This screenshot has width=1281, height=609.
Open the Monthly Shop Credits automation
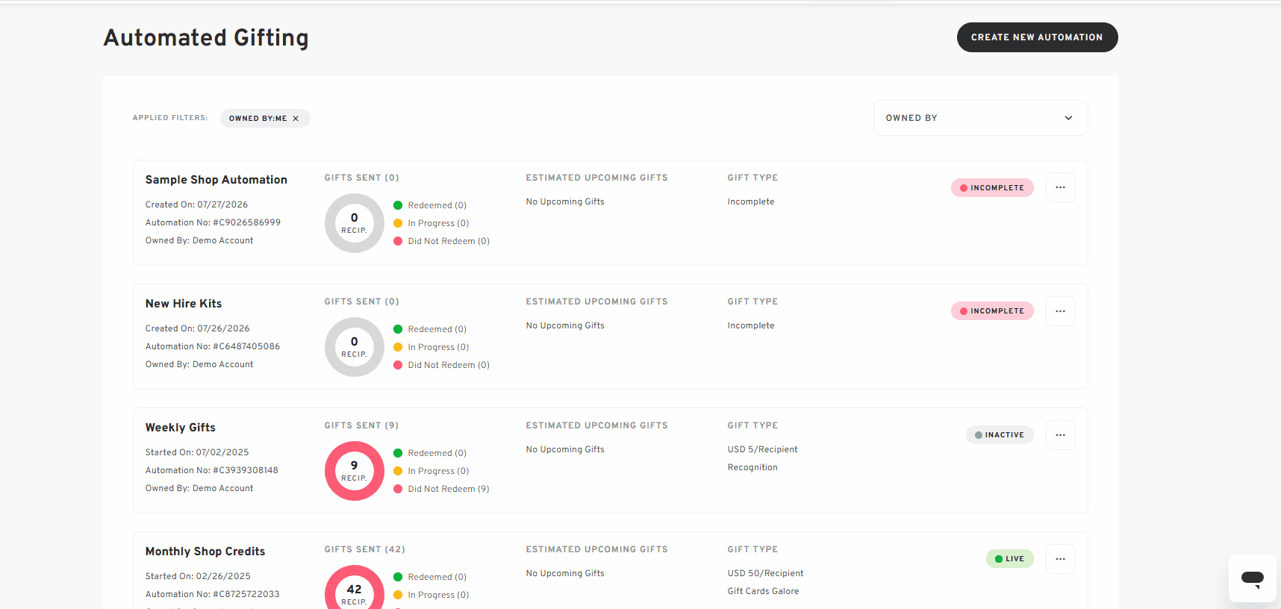(205, 552)
